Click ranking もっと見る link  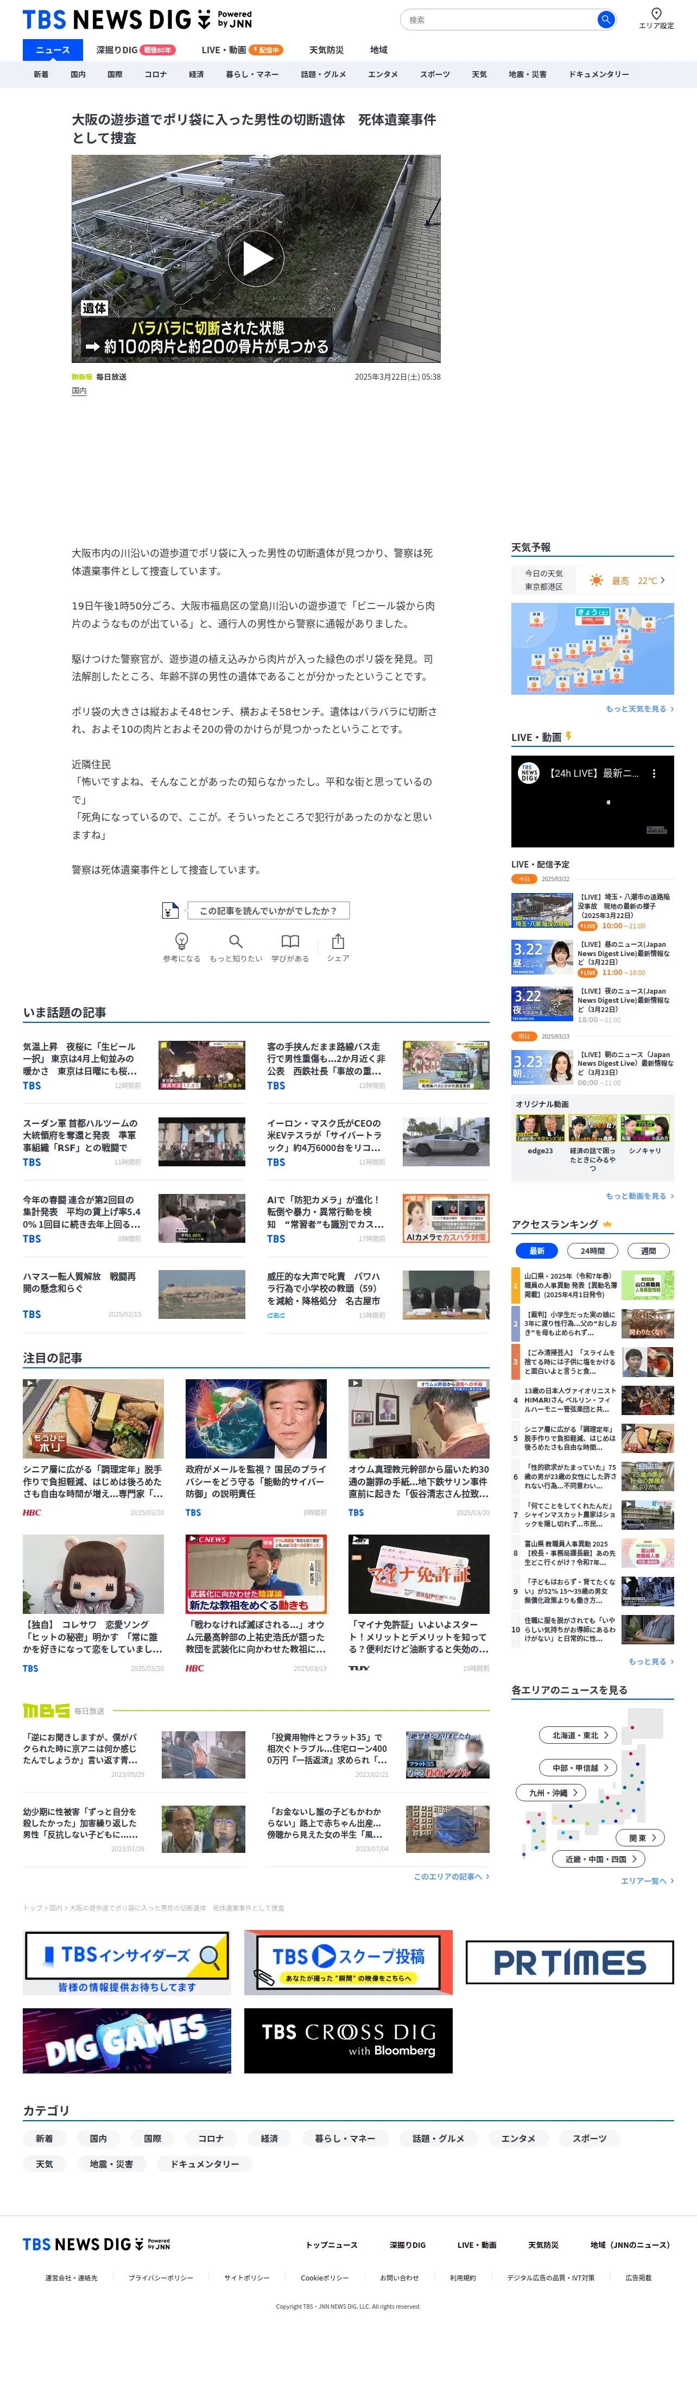pos(651,1662)
